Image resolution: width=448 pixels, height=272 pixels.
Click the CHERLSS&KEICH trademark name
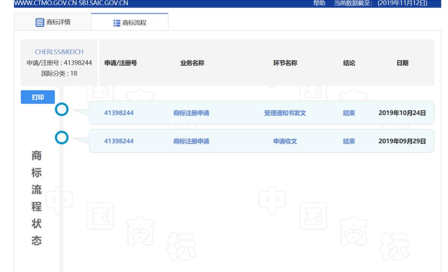(58, 52)
